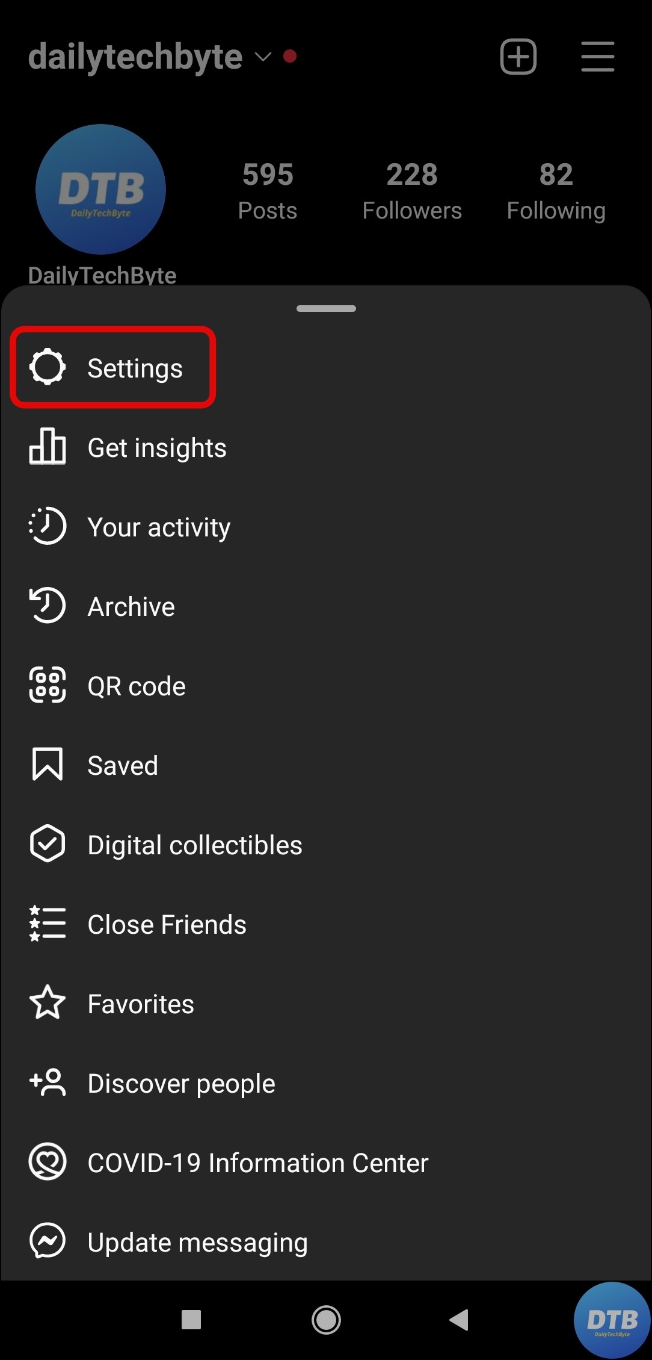Open COVID-19 Information Center
The height and width of the screenshot is (1360, 652).
pyautogui.click(x=257, y=1163)
